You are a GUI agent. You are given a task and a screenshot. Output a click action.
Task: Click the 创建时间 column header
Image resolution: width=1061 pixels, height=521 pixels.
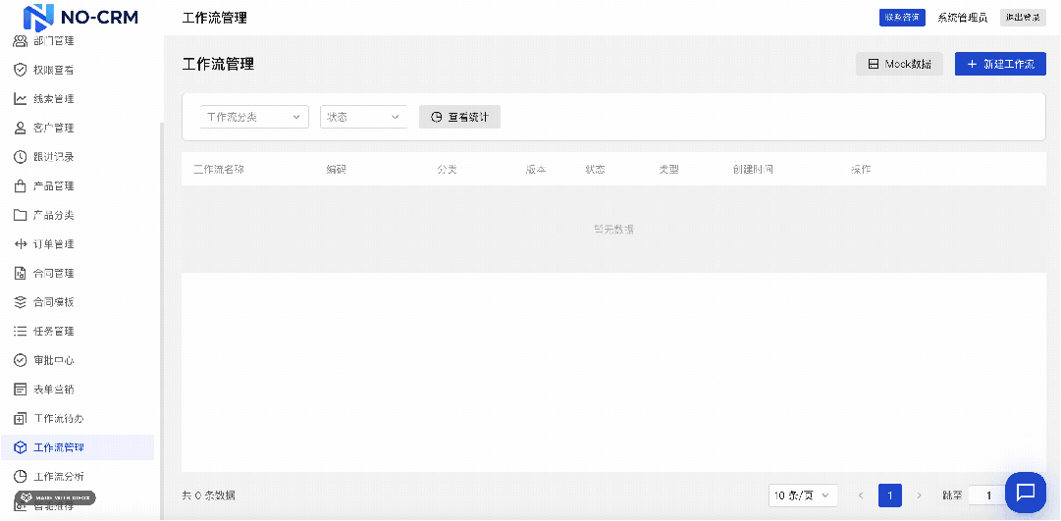[753, 169]
